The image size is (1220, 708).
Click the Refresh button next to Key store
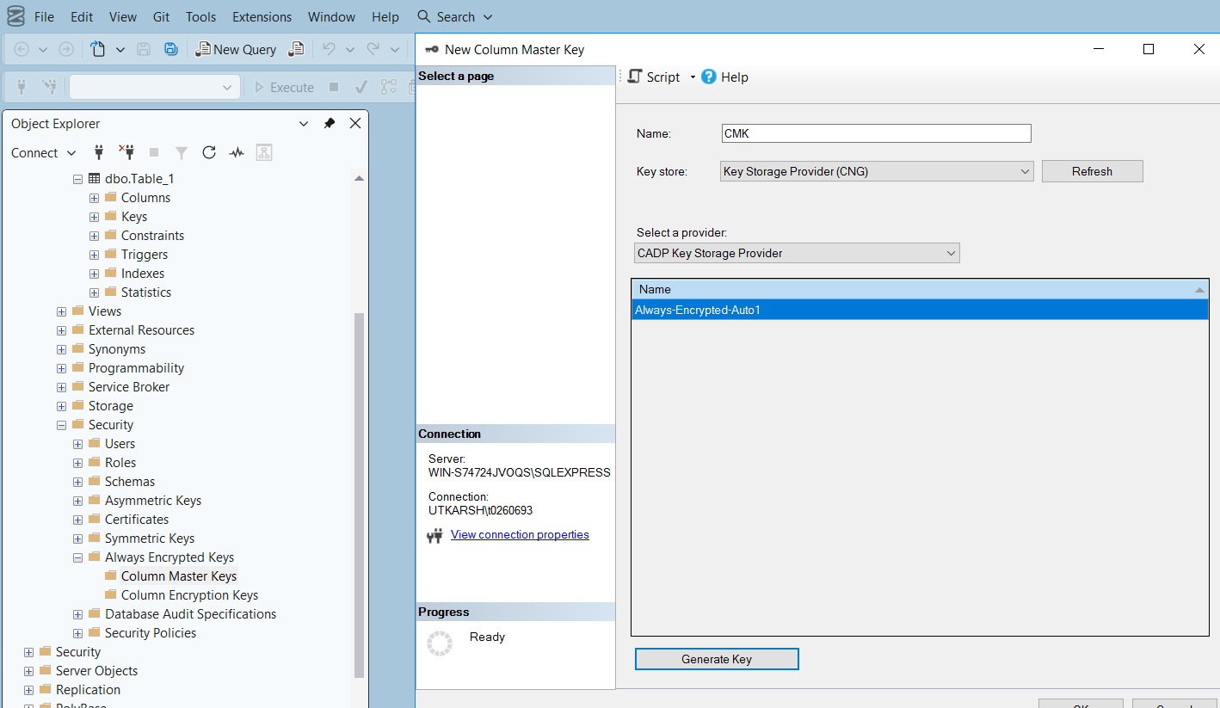(x=1092, y=171)
